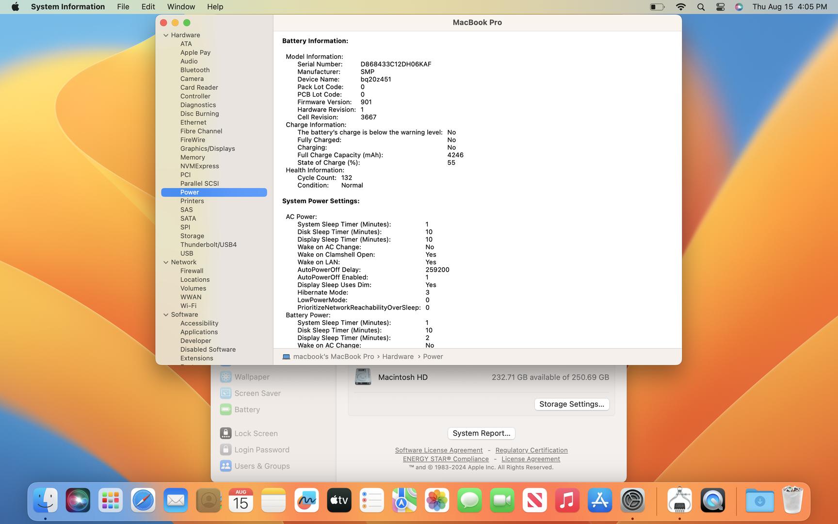838x524 pixels.
Task: Open the File menu
Action: pos(123,7)
